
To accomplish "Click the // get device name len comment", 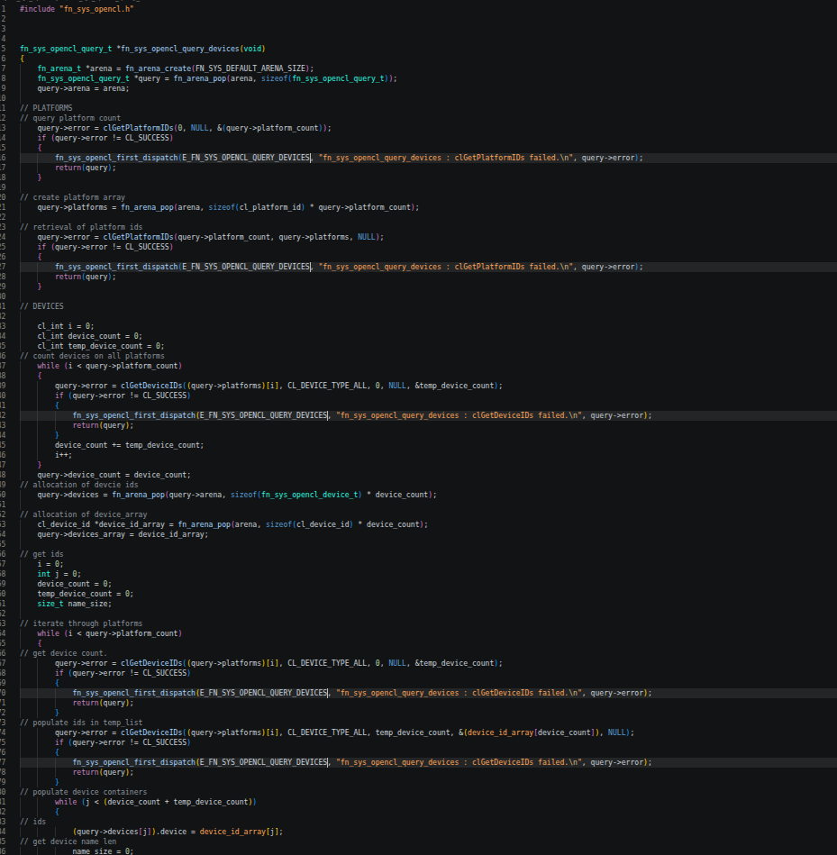I will pyautogui.click(x=68, y=841).
